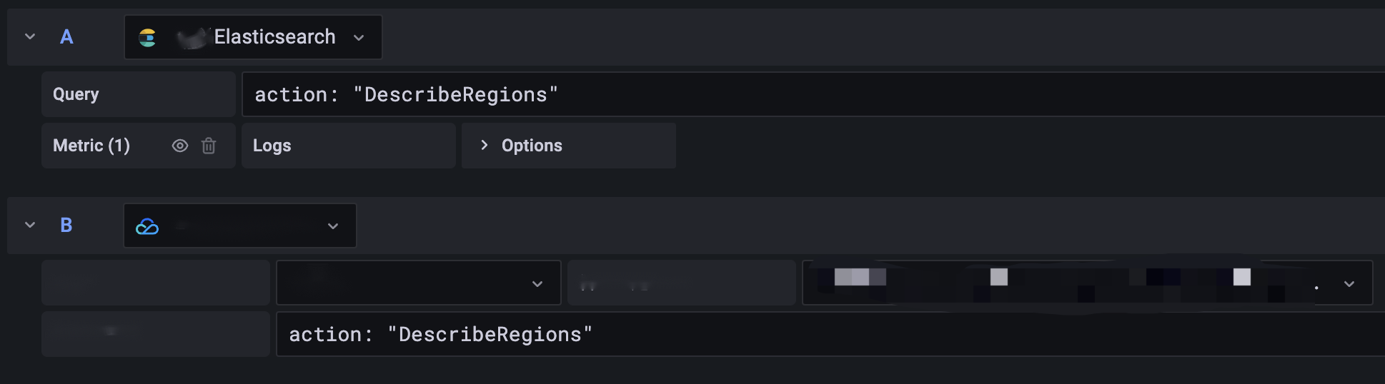Click the query letter A label

[x=66, y=37]
